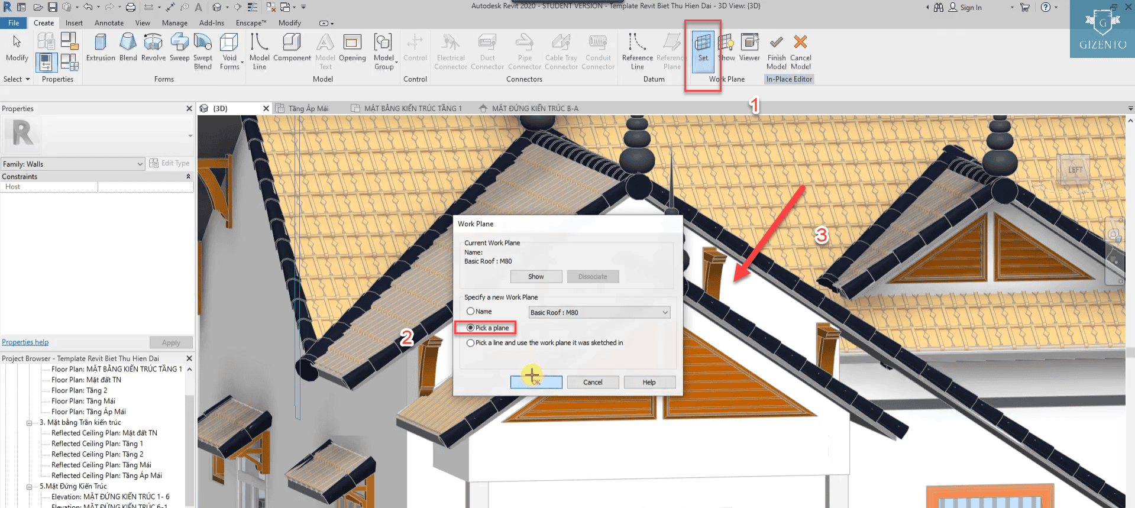
Task: Open the Autodesk store cart icon
Action: click(1025, 7)
